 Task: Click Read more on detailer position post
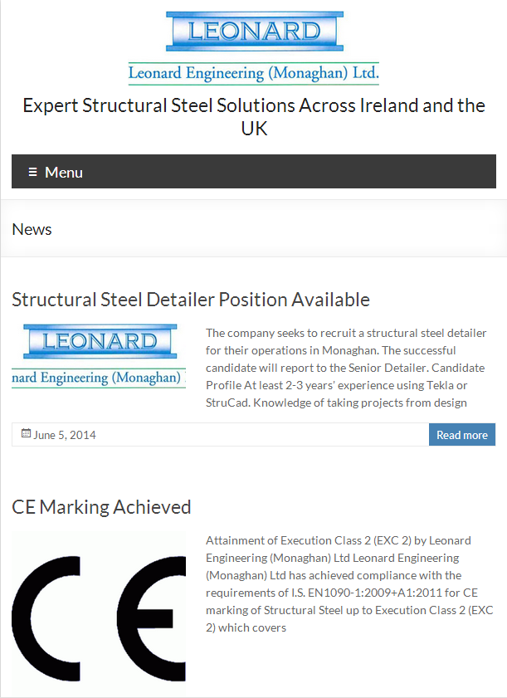point(462,435)
